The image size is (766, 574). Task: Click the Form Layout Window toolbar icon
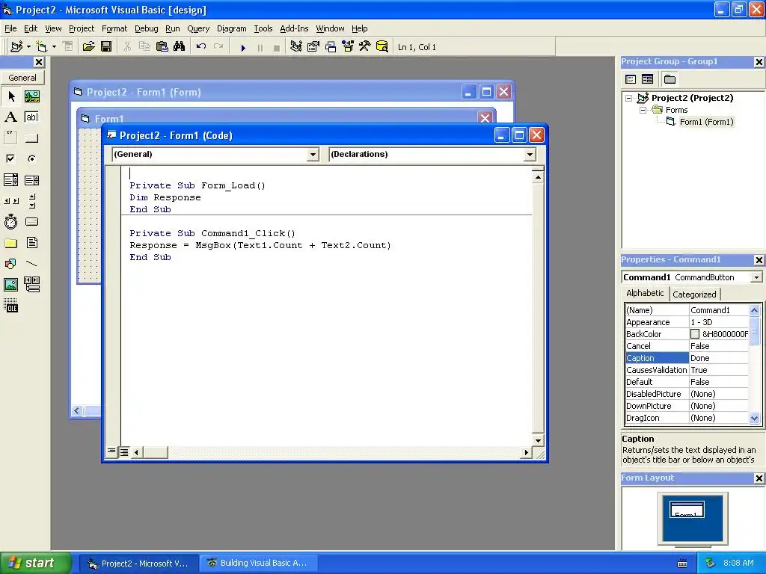click(x=331, y=47)
